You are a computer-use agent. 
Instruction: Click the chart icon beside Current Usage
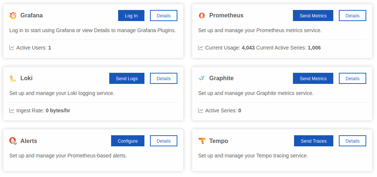click(200, 48)
